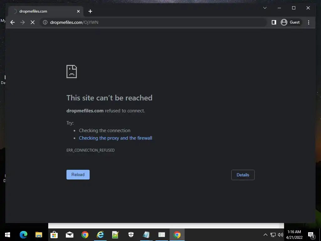This screenshot has width=321, height=241.
Task: View site information icon in address bar
Action: pyautogui.click(x=45, y=22)
